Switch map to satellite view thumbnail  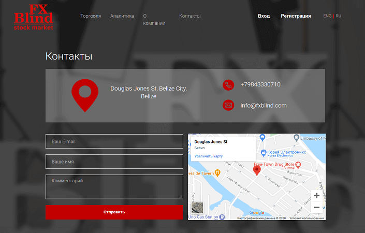click(x=197, y=208)
